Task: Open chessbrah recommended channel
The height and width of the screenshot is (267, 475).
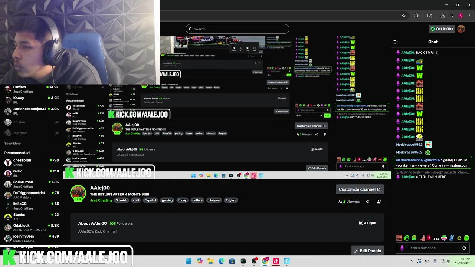Action: click(32, 162)
